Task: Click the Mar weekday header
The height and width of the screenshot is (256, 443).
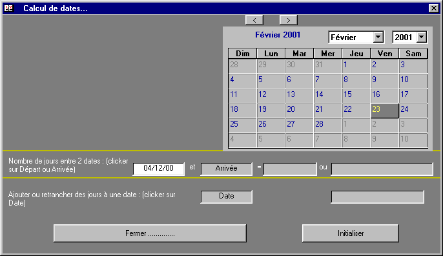Action: coord(299,54)
